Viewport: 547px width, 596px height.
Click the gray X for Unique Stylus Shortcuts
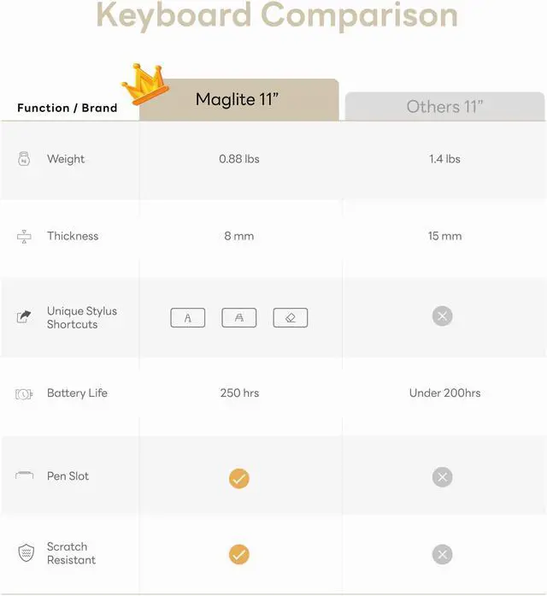coord(442,316)
